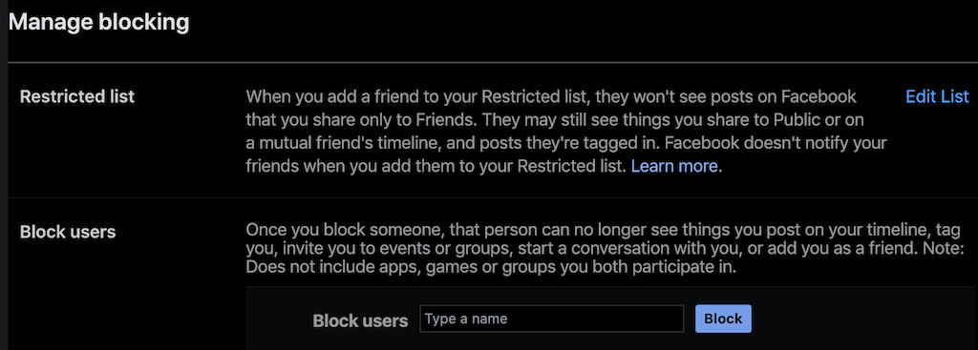The height and width of the screenshot is (350, 978).
Task: Click the Block users section heading at left
Action: (x=68, y=233)
